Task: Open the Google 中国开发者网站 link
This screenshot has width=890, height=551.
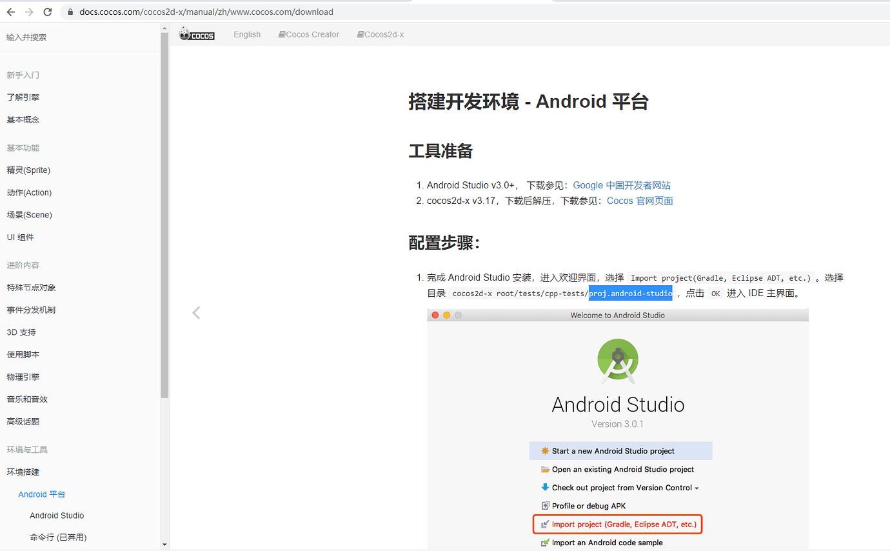Action: click(622, 185)
